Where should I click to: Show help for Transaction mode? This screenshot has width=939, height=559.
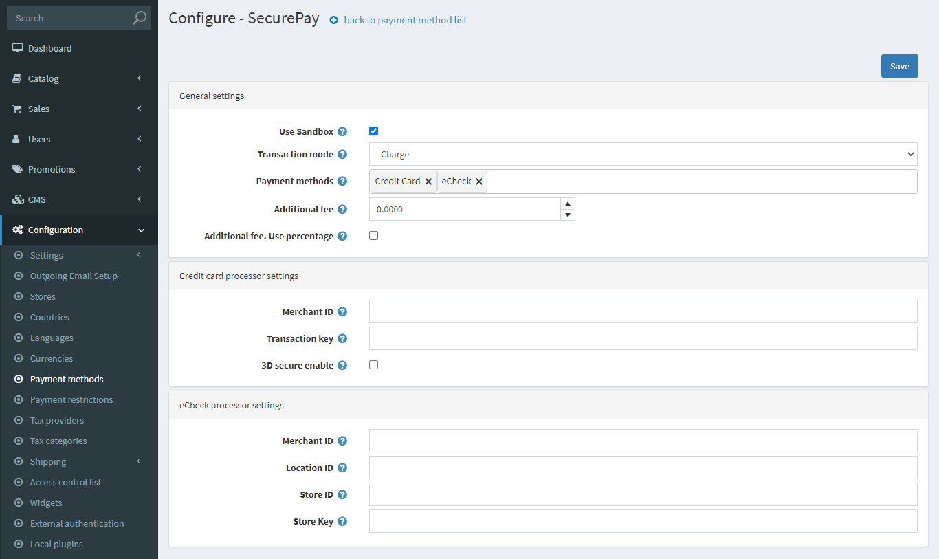342,154
